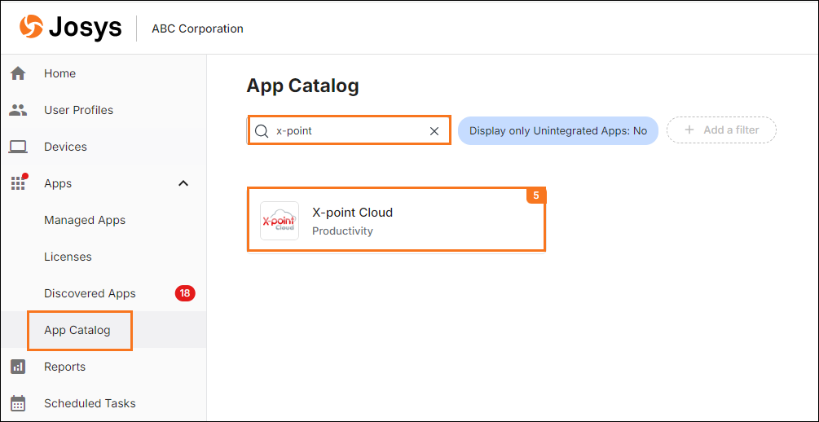Clear the x-point search text
The height and width of the screenshot is (422, 819).
pyautogui.click(x=434, y=131)
